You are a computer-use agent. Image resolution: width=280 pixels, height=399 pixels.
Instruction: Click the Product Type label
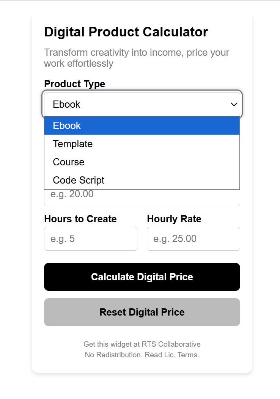click(x=74, y=84)
